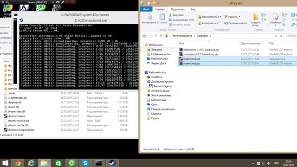Click Этот компьютер in address bar path
The image size is (297, 167).
tap(182, 36)
